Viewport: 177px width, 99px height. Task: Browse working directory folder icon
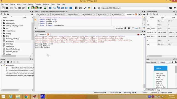[171, 8]
